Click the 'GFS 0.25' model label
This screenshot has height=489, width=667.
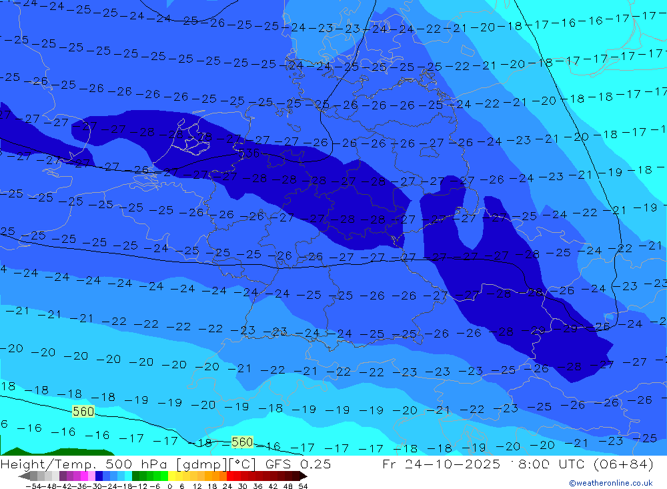pyautogui.click(x=297, y=464)
